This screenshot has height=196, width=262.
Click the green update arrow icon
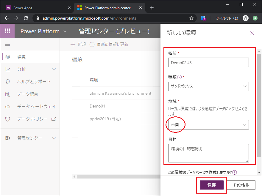pos(255,18)
